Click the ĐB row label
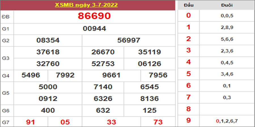 (6, 17)
